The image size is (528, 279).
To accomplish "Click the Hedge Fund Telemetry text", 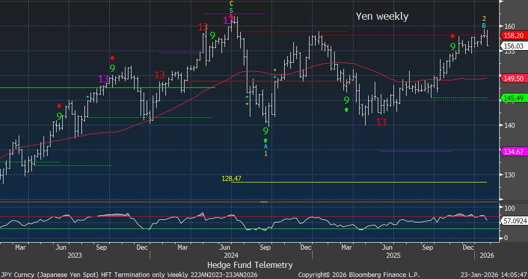I will coord(250,265).
